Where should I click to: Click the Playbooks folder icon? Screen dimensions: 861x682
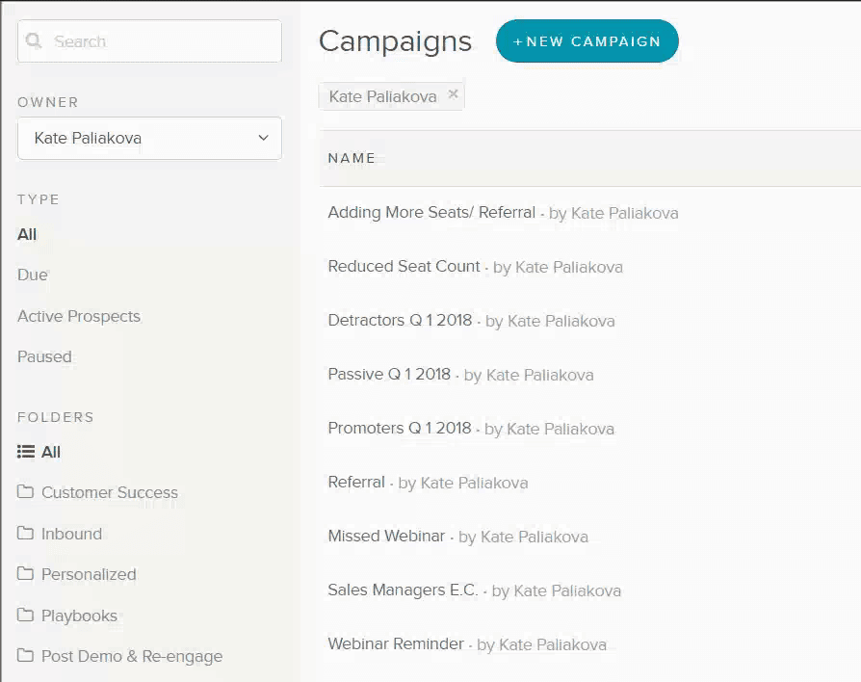pyautogui.click(x=25, y=615)
